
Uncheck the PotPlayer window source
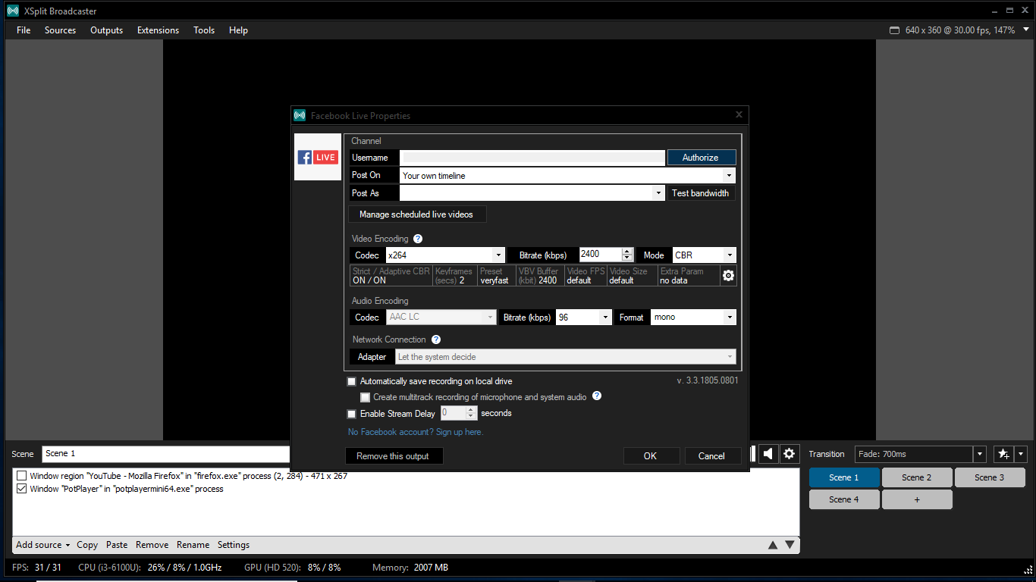[x=21, y=489]
